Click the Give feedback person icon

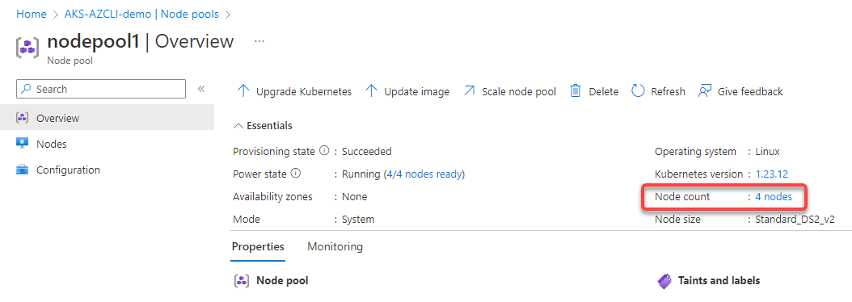705,91
